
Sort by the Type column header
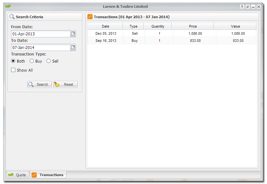pos(133,26)
